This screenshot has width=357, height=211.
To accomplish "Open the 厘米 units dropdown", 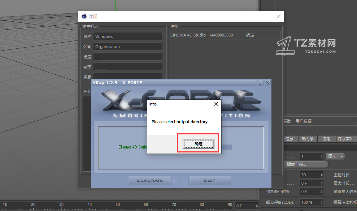I will click(x=335, y=156).
